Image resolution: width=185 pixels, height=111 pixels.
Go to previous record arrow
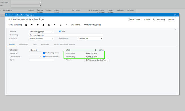coord(55,25)
